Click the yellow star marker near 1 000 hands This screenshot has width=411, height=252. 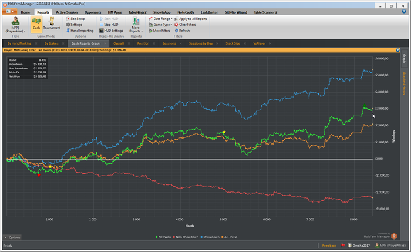(x=50, y=166)
